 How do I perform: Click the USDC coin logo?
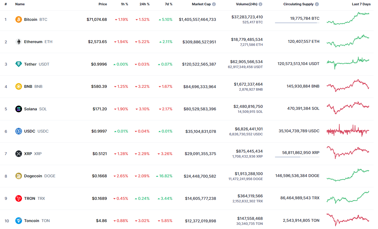pyautogui.click(x=18, y=131)
